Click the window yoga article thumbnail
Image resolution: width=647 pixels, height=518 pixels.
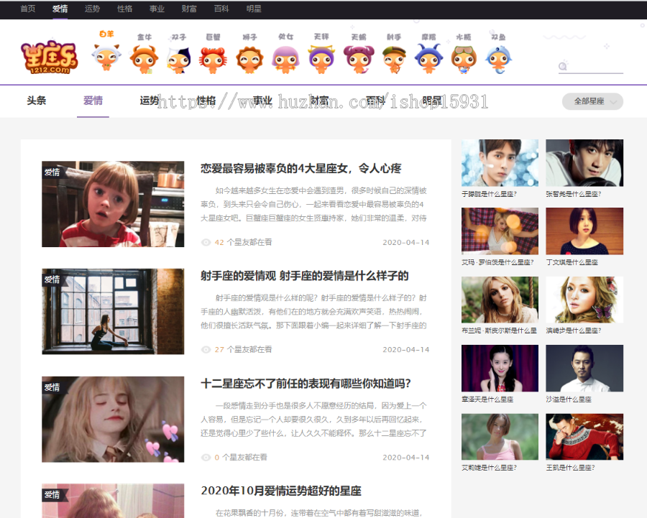(x=113, y=311)
